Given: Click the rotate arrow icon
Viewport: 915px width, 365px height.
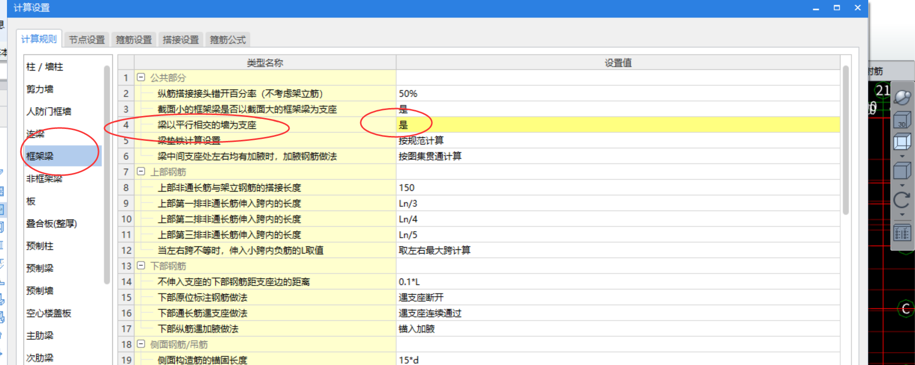Looking at the screenshot, I should (x=902, y=200).
